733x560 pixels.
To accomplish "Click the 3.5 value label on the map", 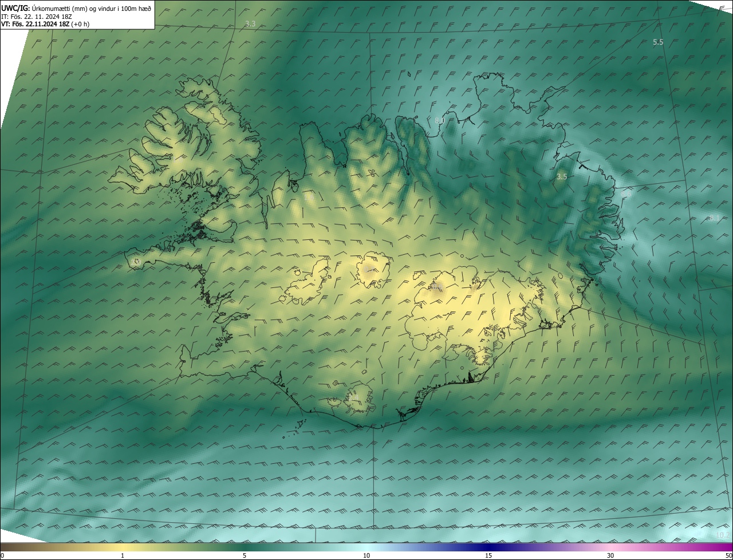I will tap(562, 177).
